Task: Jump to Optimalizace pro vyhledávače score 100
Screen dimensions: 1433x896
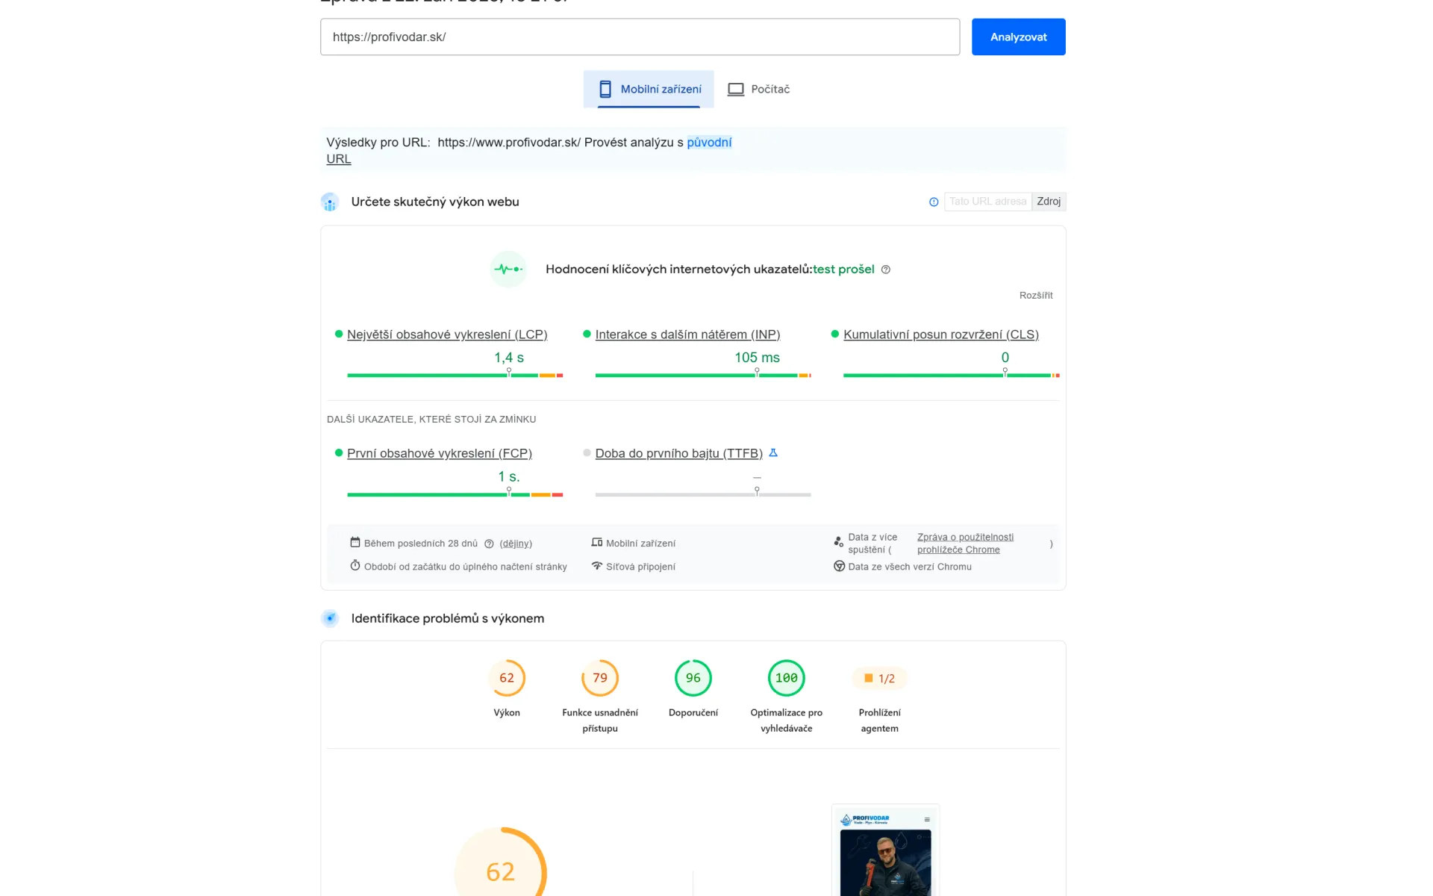Action: click(787, 678)
